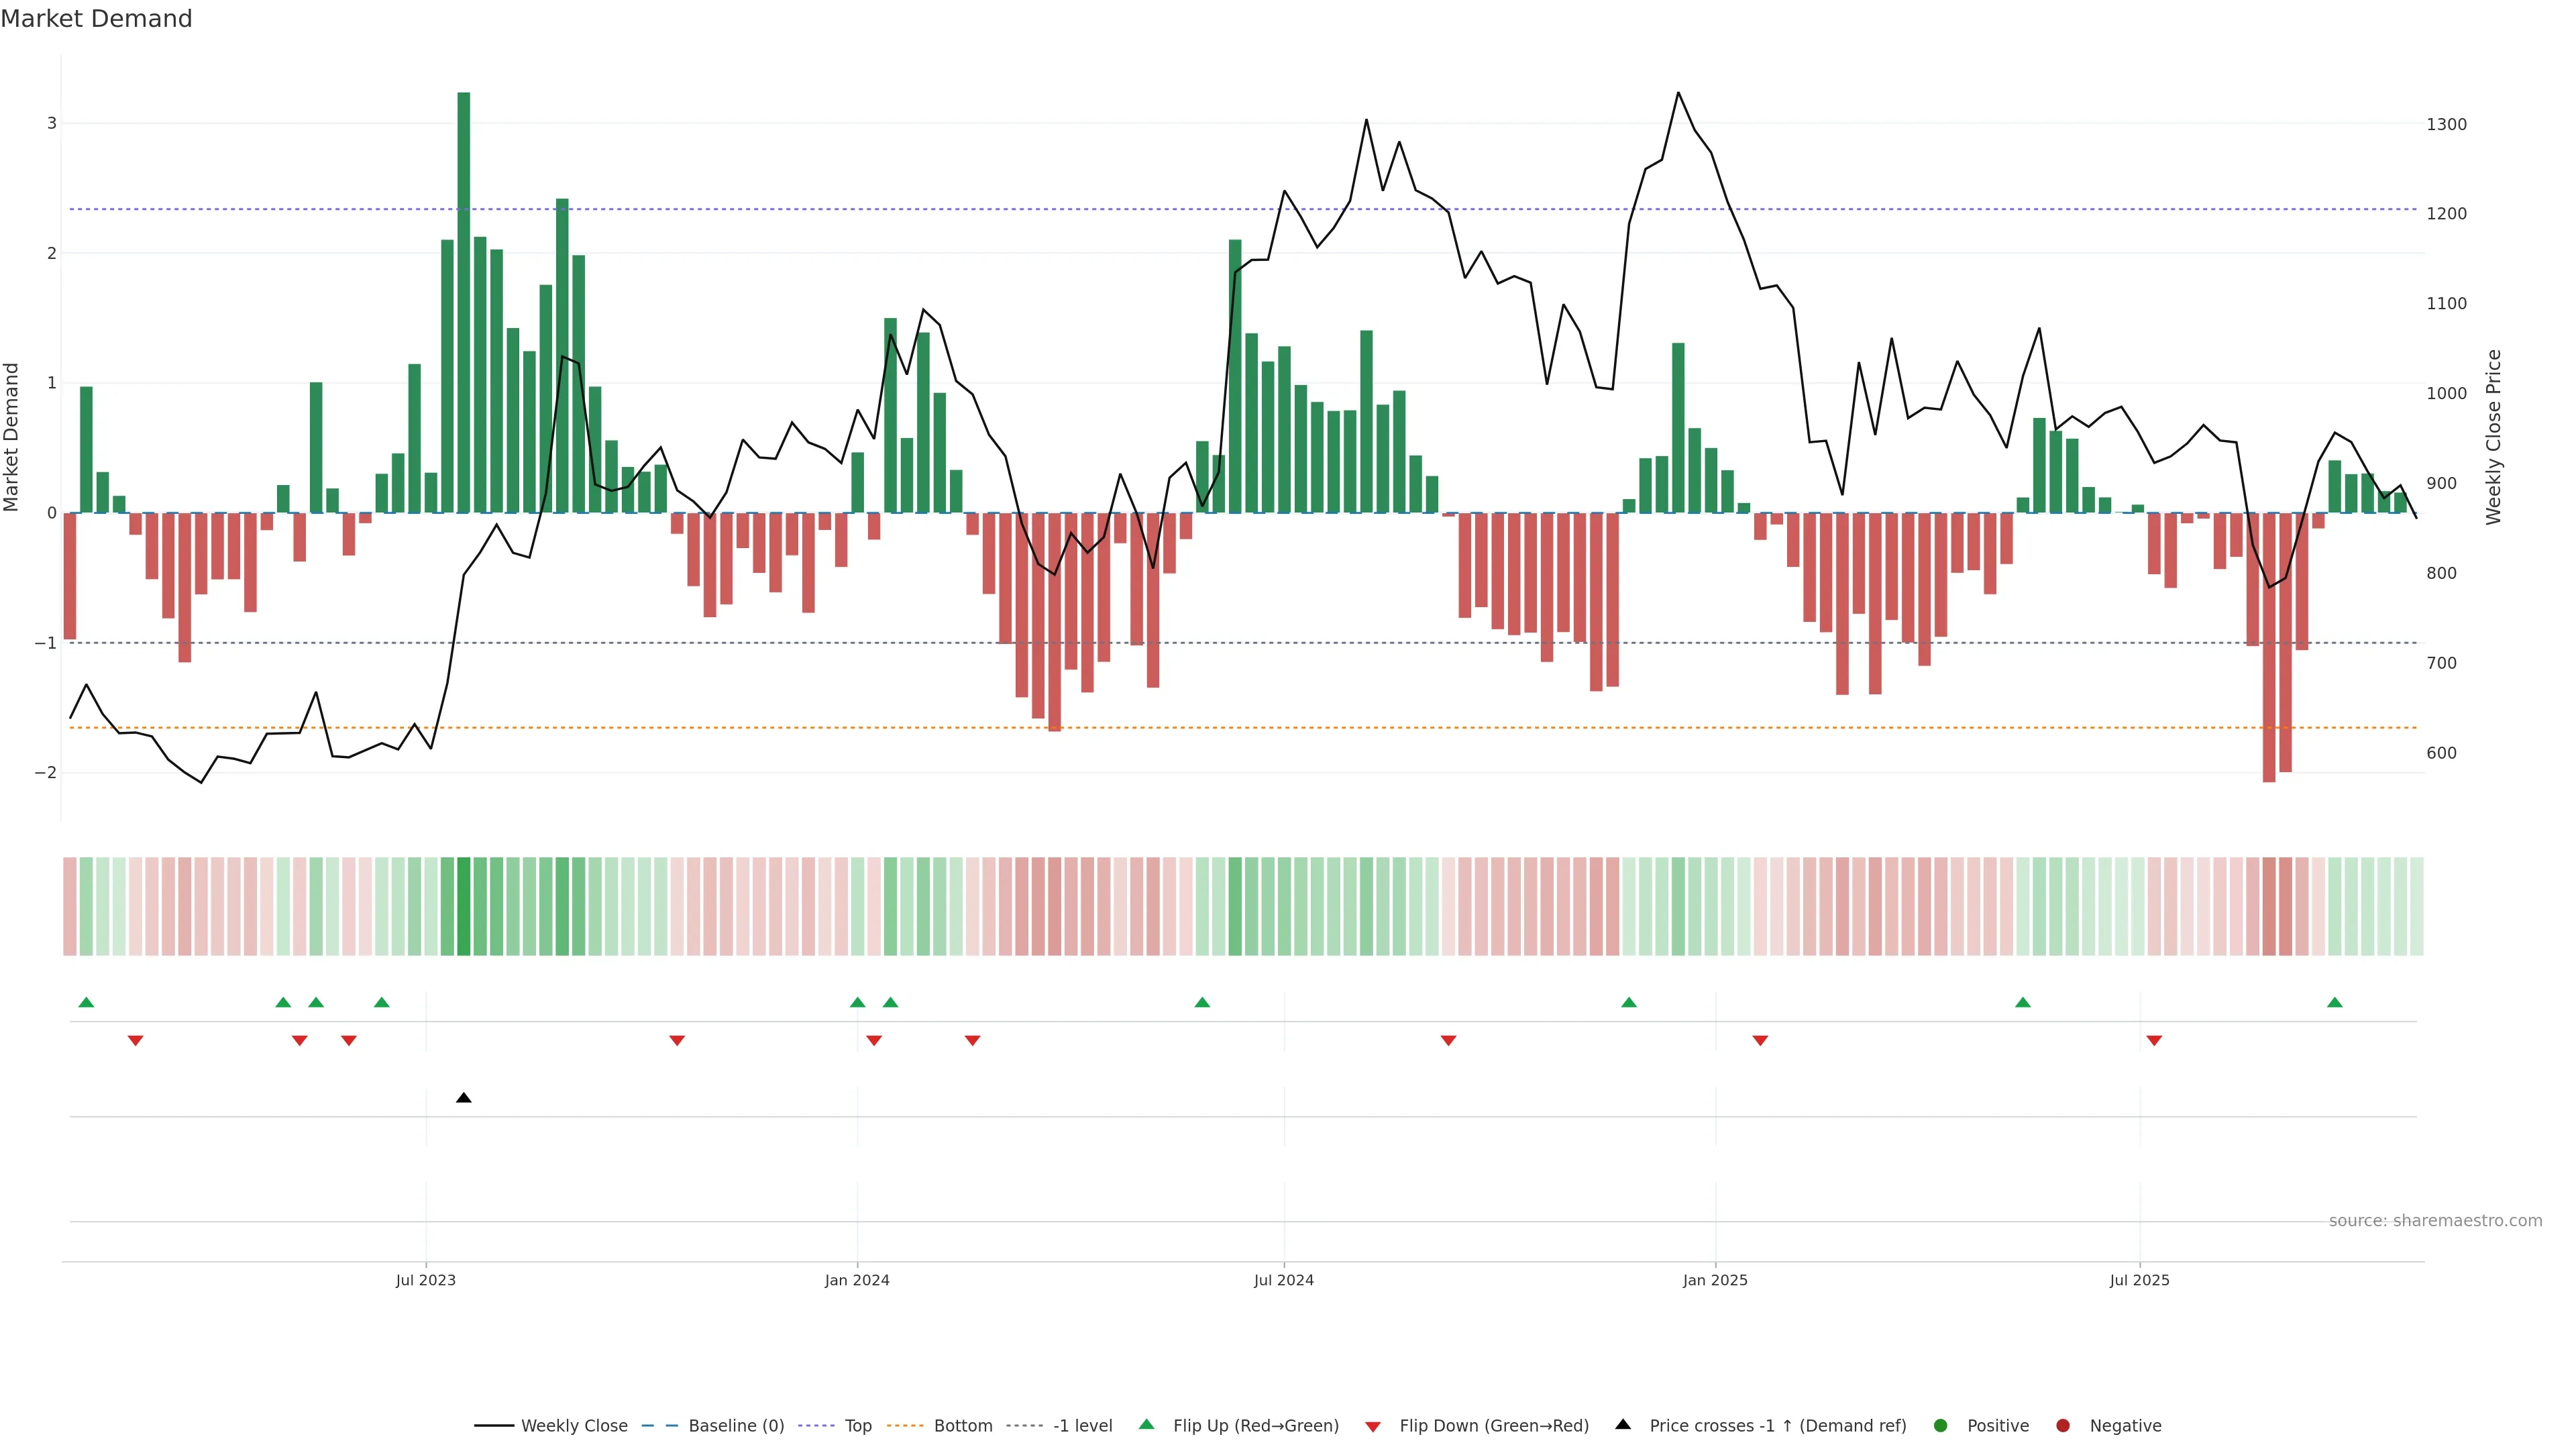Click the last green flip-up triangle marker
Viewport: 2576px width, 1449px height.
tap(2335, 1002)
